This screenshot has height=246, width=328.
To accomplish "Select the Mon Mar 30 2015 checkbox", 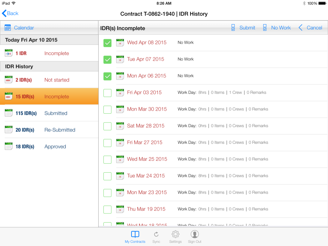I will tap(107, 109).
